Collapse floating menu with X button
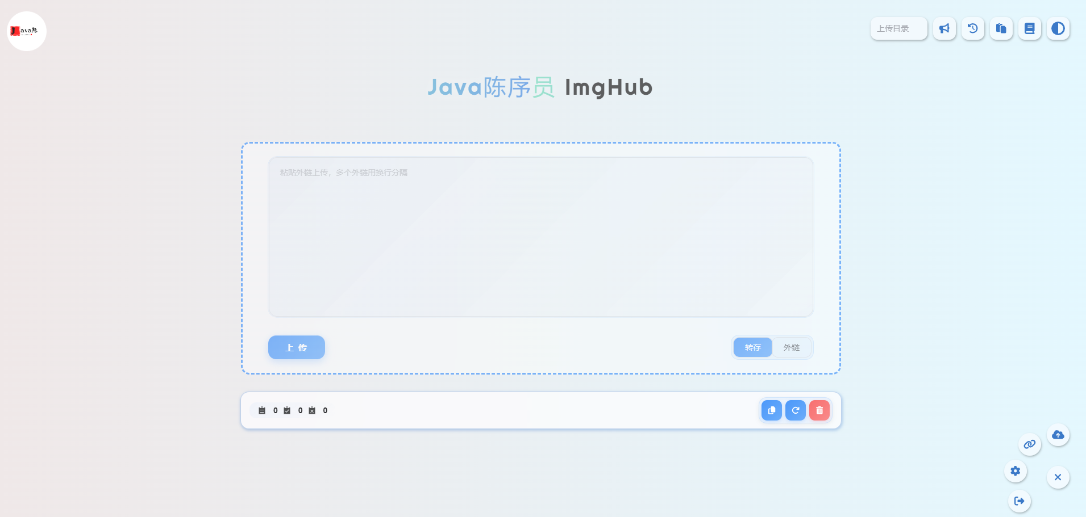 [x=1058, y=477]
